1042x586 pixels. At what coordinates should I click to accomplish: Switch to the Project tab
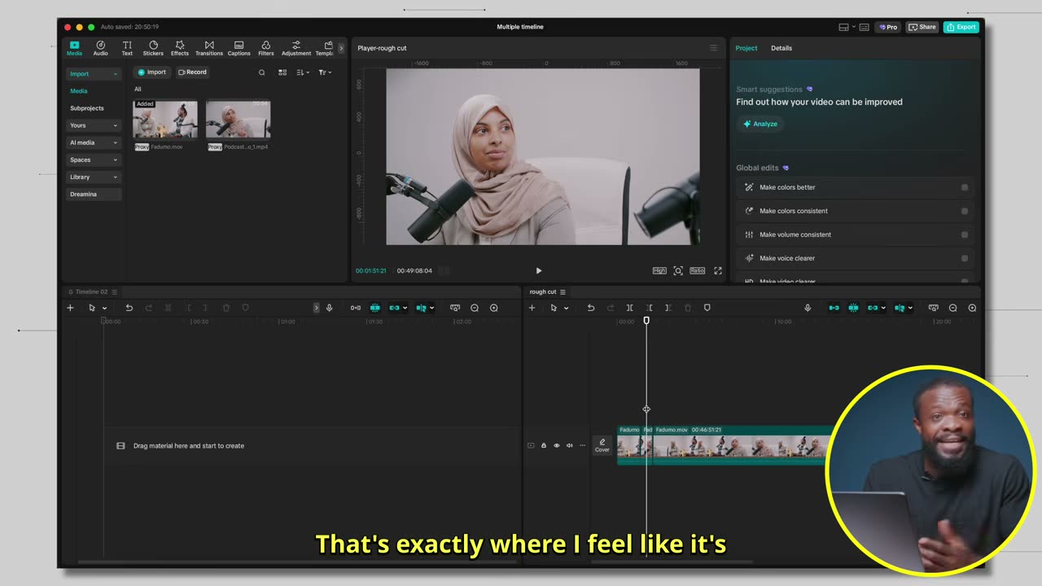[x=746, y=48]
